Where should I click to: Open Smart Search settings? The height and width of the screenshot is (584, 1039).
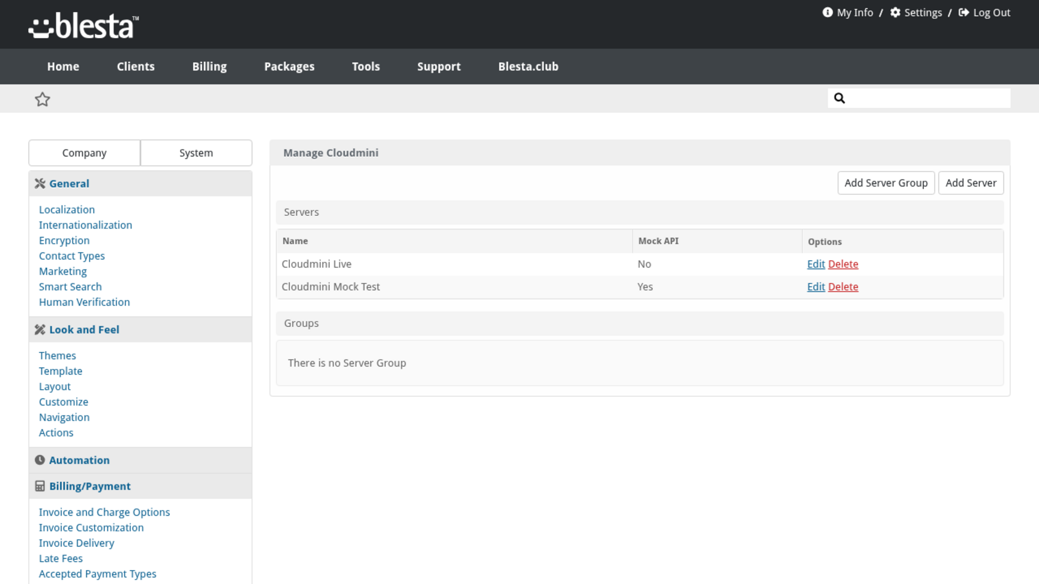pos(70,287)
